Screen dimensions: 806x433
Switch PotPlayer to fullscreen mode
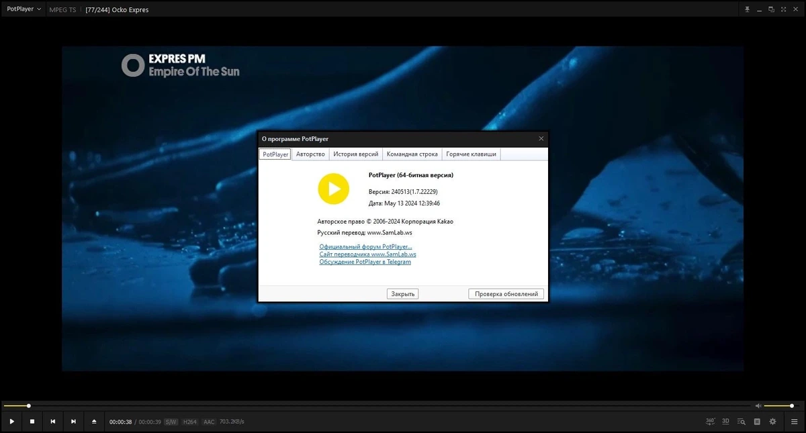click(x=783, y=9)
